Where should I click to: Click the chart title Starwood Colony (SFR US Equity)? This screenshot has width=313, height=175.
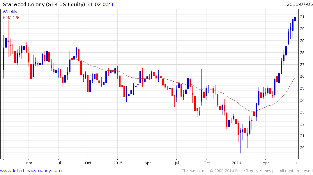(44, 4)
